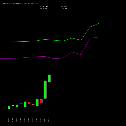Click the thin green candle for 17 Apr

(13, 106)
